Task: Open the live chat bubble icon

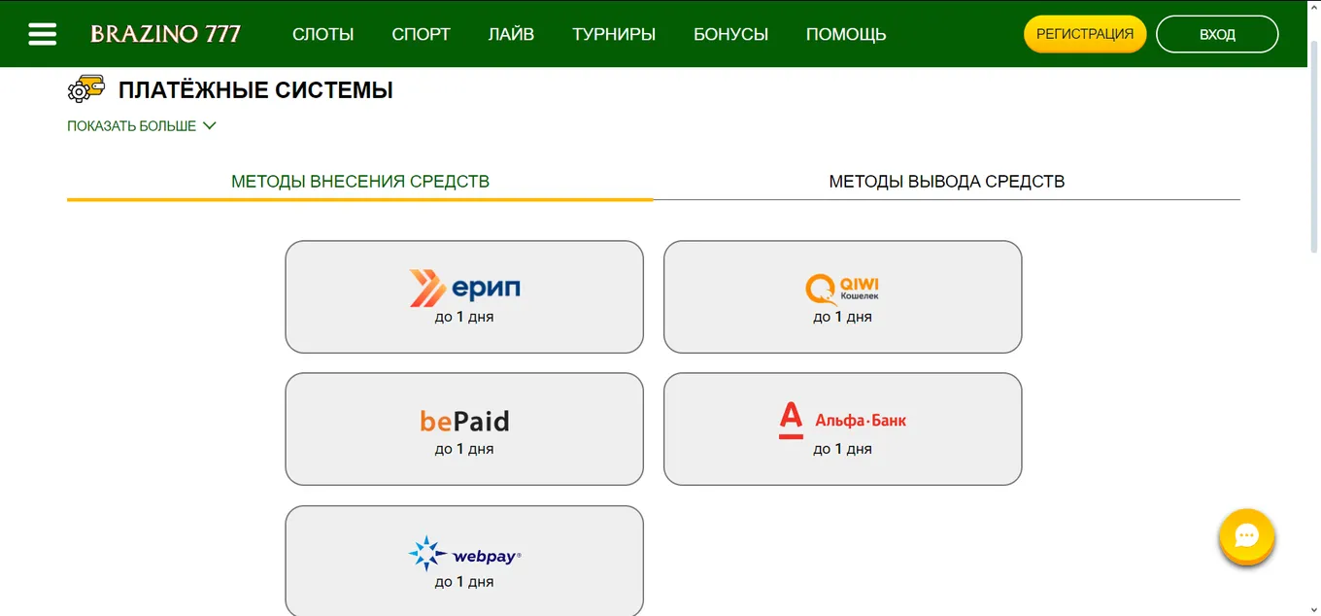Action: pos(1246,536)
